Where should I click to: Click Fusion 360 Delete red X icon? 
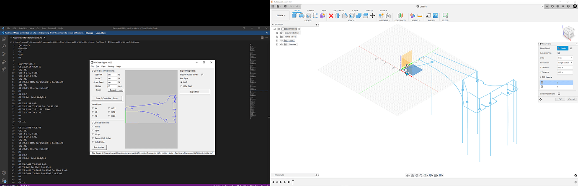(331, 16)
